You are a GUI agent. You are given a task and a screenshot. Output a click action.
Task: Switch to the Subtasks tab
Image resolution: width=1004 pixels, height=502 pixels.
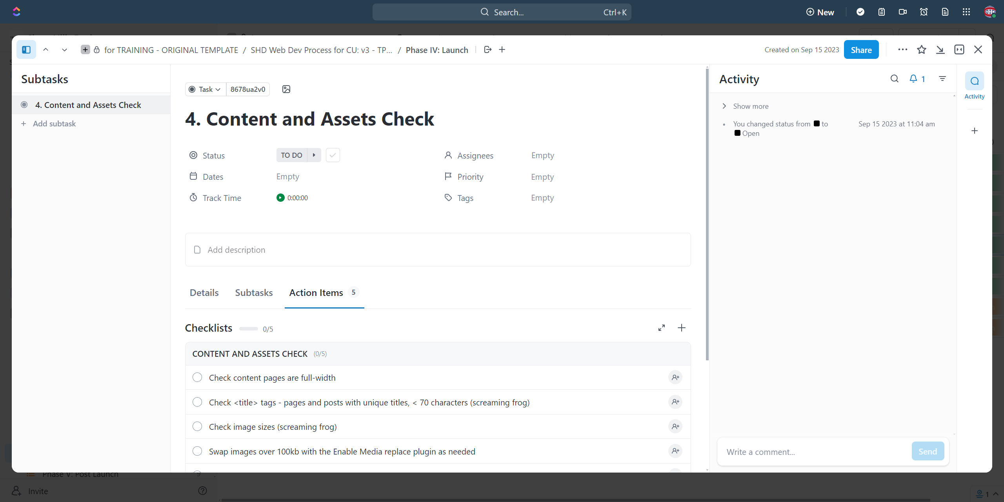[254, 293]
